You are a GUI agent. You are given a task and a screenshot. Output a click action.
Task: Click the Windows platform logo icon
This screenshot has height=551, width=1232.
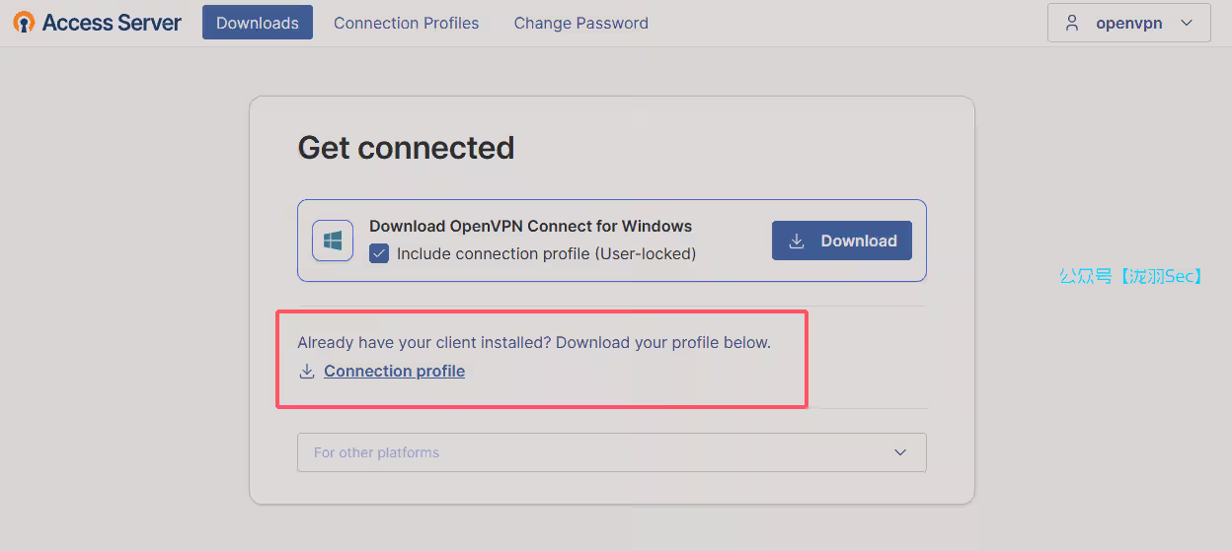[x=333, y=241]
